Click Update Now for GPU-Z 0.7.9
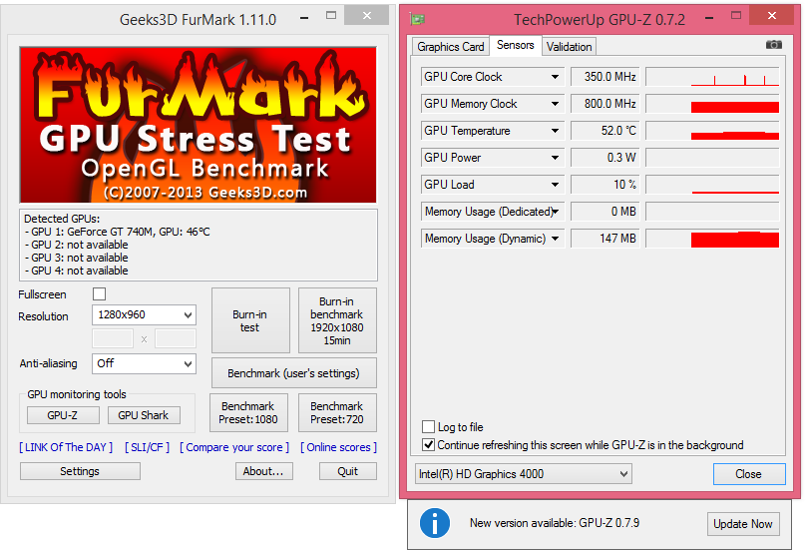 [743, 524]
